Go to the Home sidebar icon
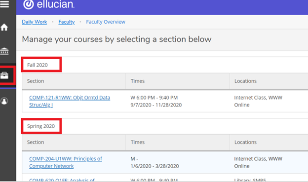The width and height of the screenshot is (308, 182). click(4, 27)
